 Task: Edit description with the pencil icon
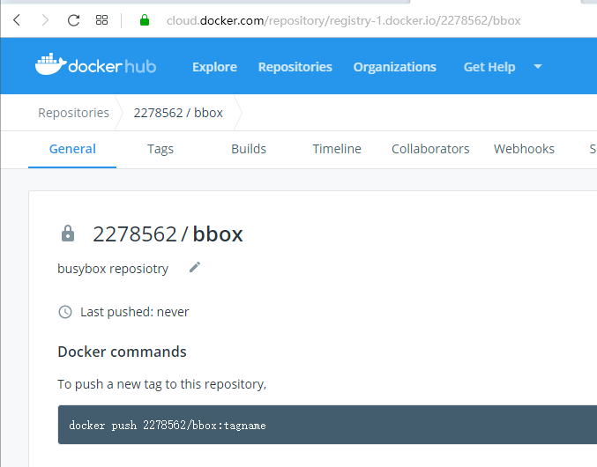click(x=195, y=267)
